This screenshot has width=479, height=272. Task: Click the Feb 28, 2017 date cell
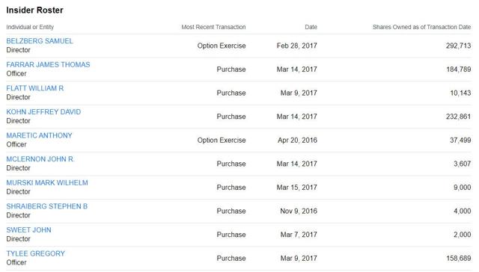297,46
